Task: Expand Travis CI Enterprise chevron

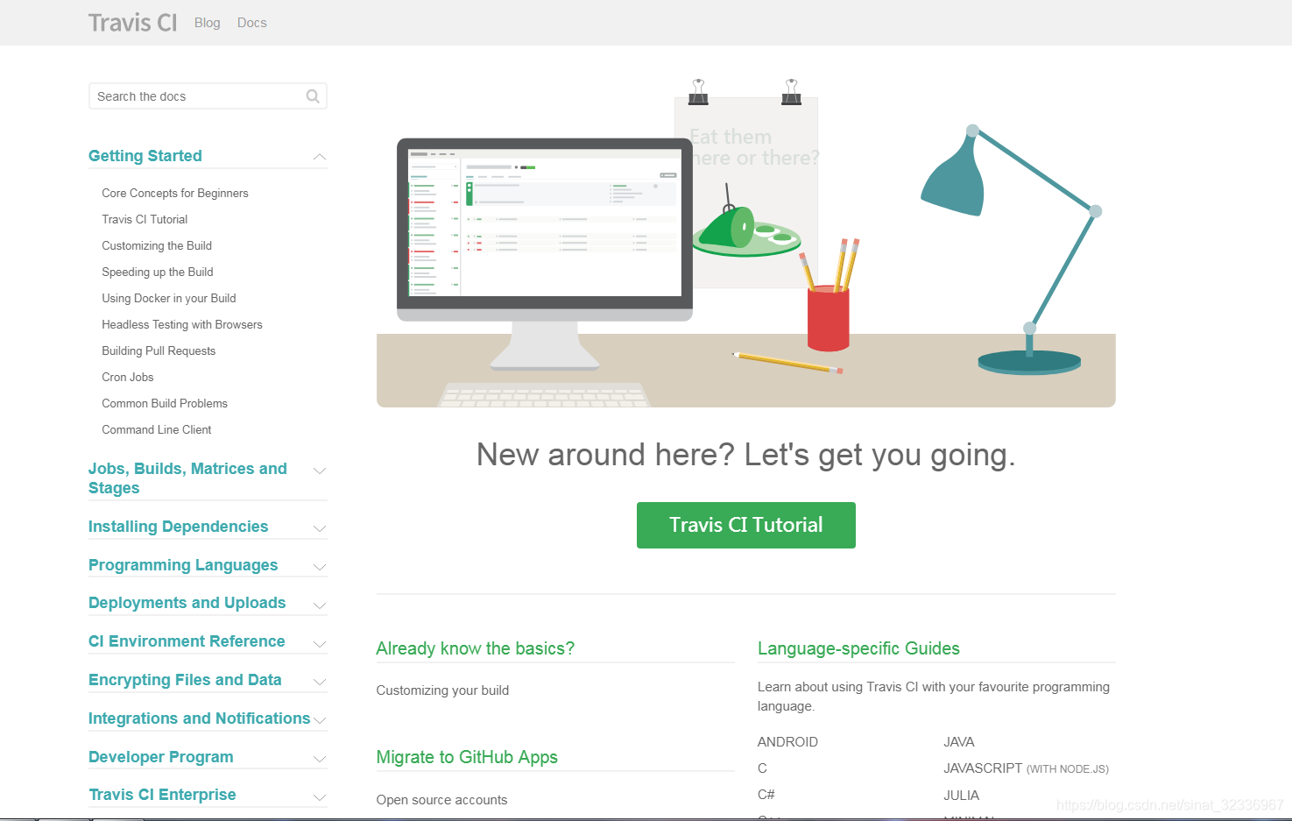Action: (320, 797)
